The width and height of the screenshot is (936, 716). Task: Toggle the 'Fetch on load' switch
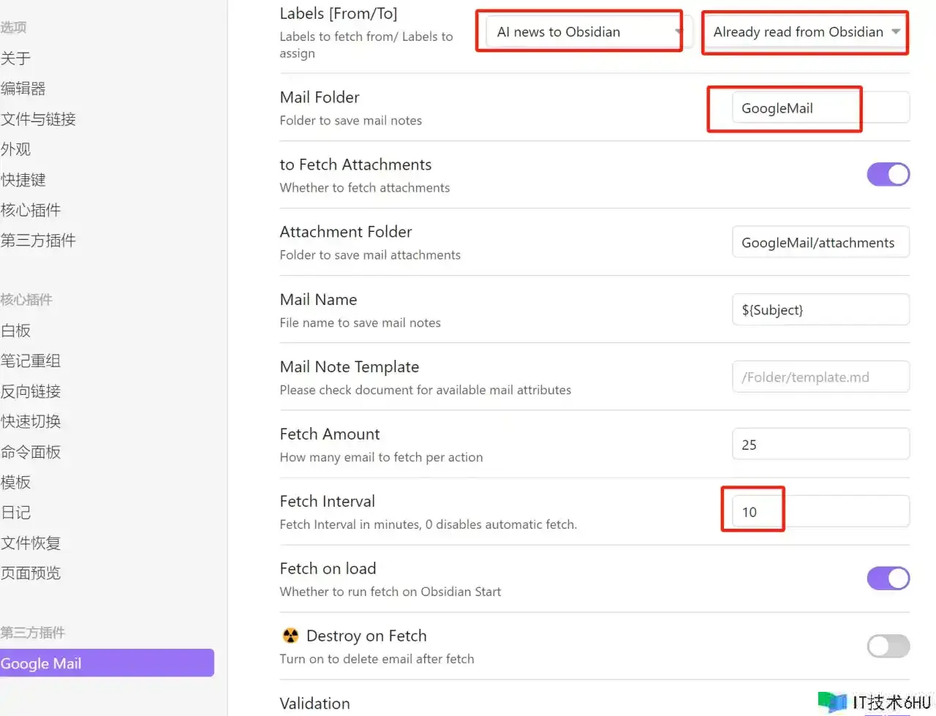pyautogui.click(x=888, y=579)
